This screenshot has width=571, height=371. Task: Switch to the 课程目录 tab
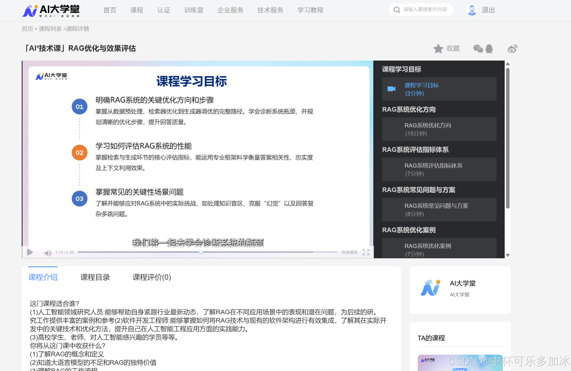[95, 277]
